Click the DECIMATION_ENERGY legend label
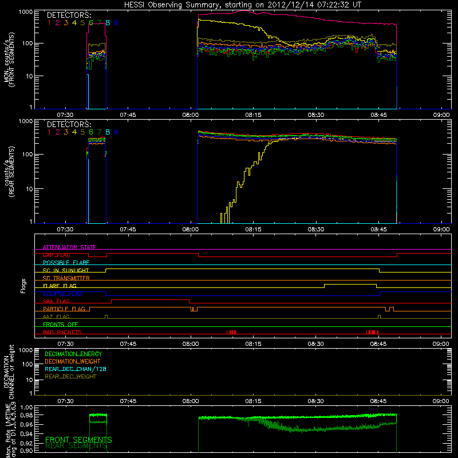 (x=73, y=354)
